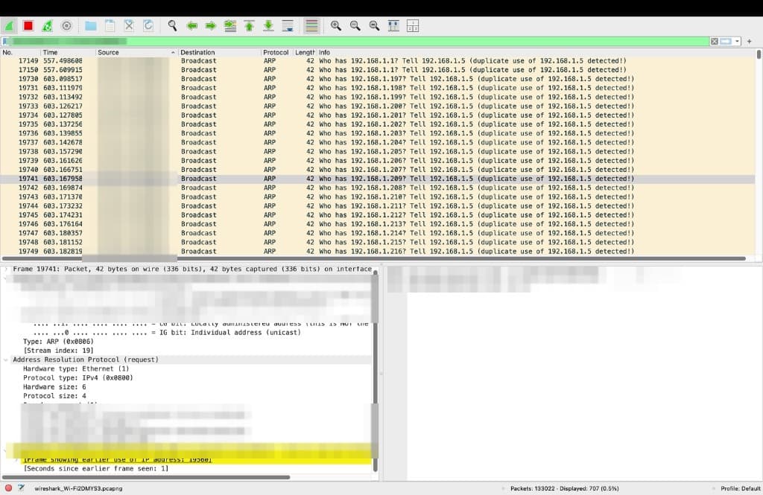Select IG bit: Individual address line
Image resolution: width=763 pixels, height=495 pixels.
click(x=167, y=333)
